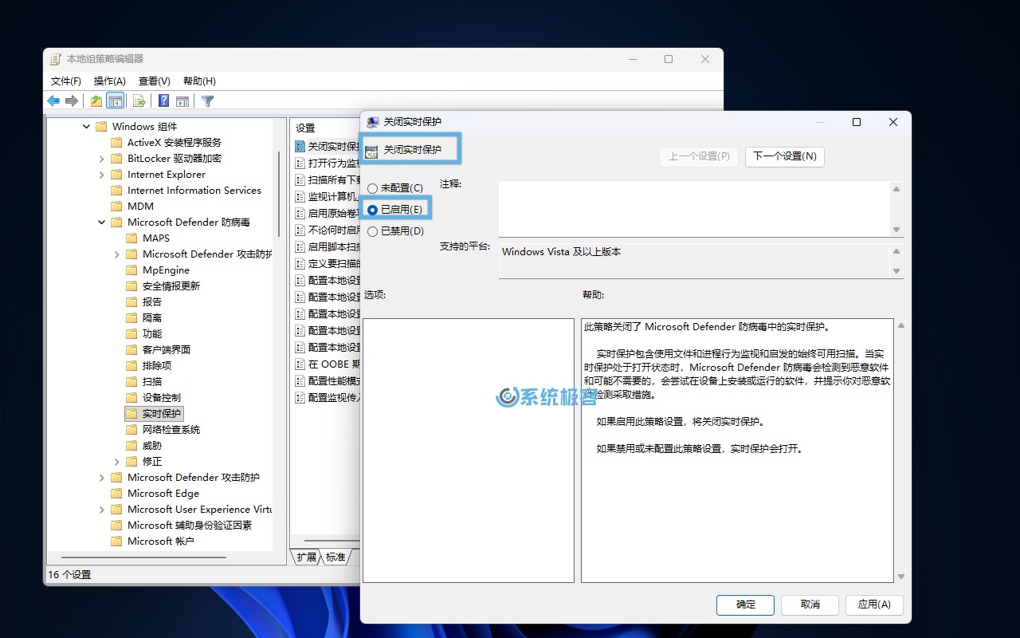Image resolution: width=1020 pixels, height=638 pixels.
Task: Click the Up One Level folder icon
Action: (96, 101)
